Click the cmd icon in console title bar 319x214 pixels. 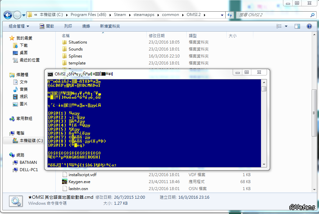50,74
